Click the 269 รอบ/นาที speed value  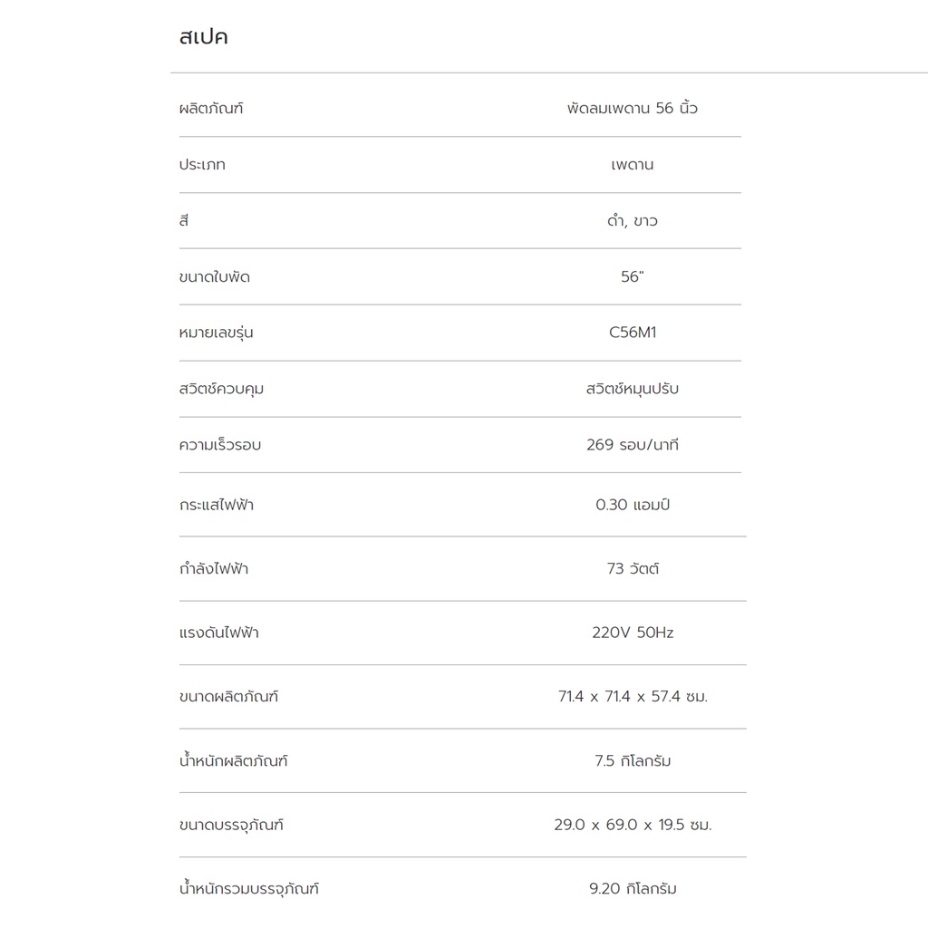632,444
